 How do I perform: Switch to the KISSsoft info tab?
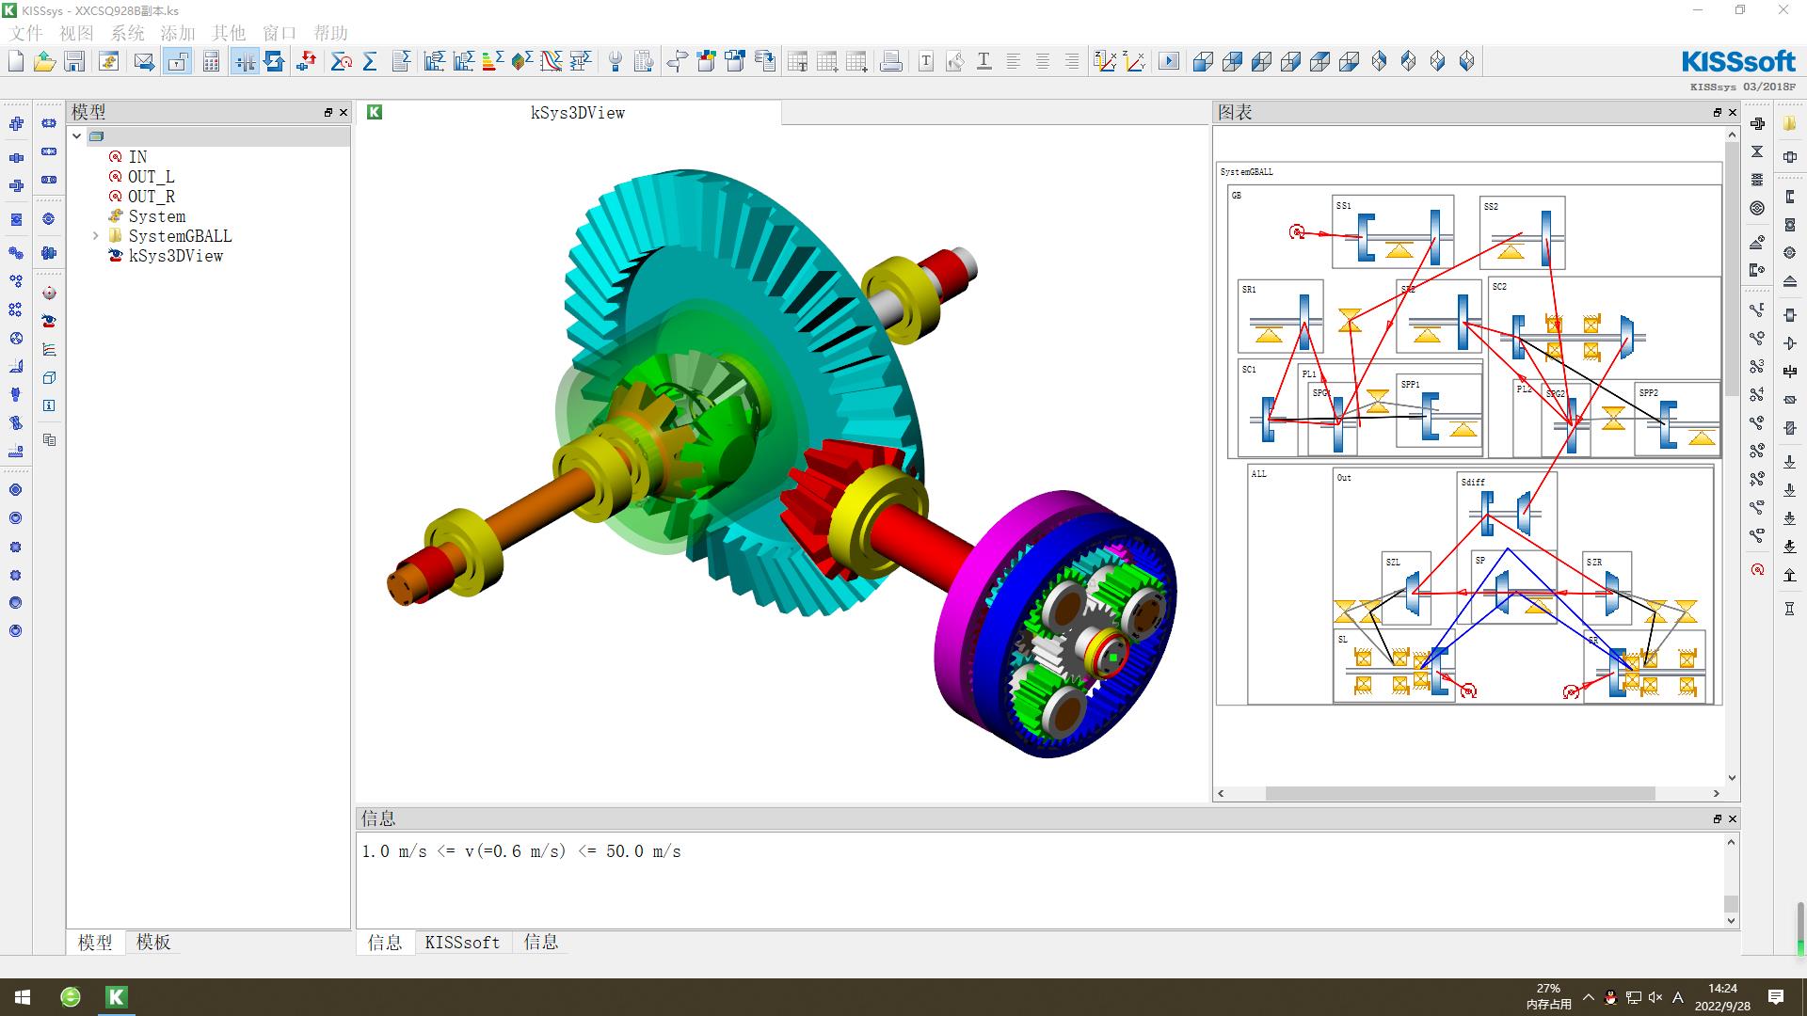tap(462, 942)
